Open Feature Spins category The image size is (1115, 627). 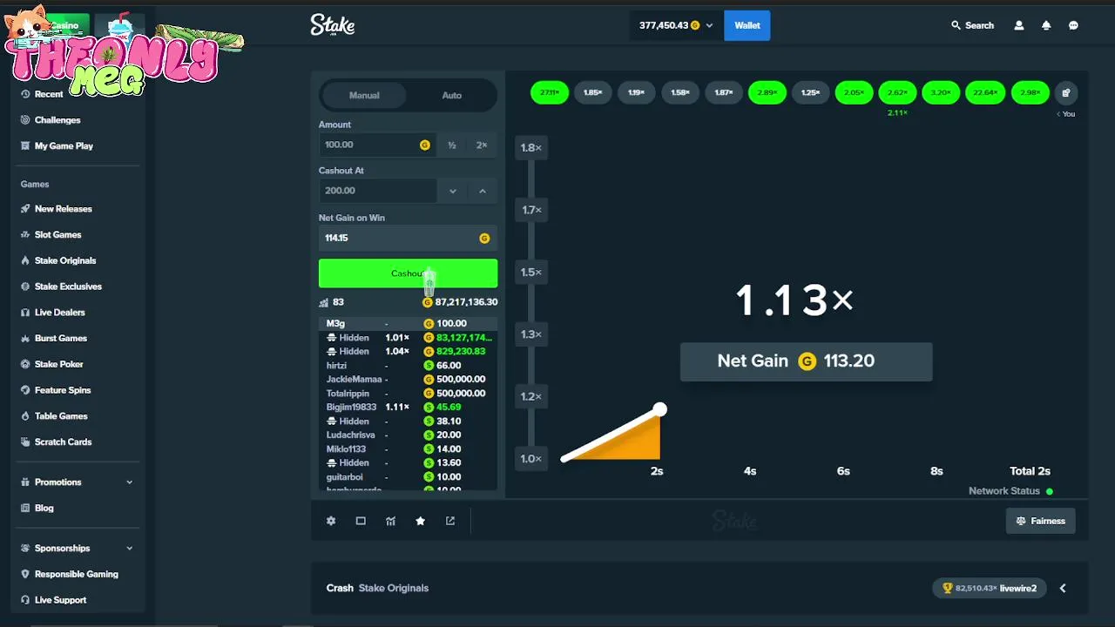coord(55,390)
